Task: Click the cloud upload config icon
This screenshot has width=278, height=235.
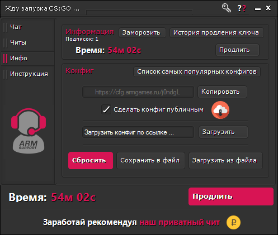Action: pos(220,110)
